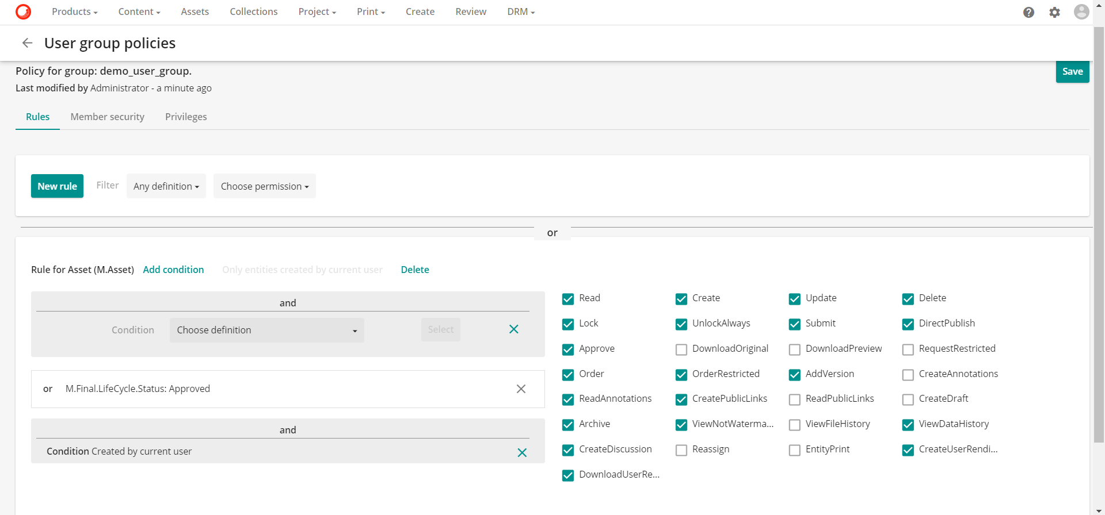Uncheck the OrderRestricted permission
The image size is (1105, 515).
click(681, 375)
